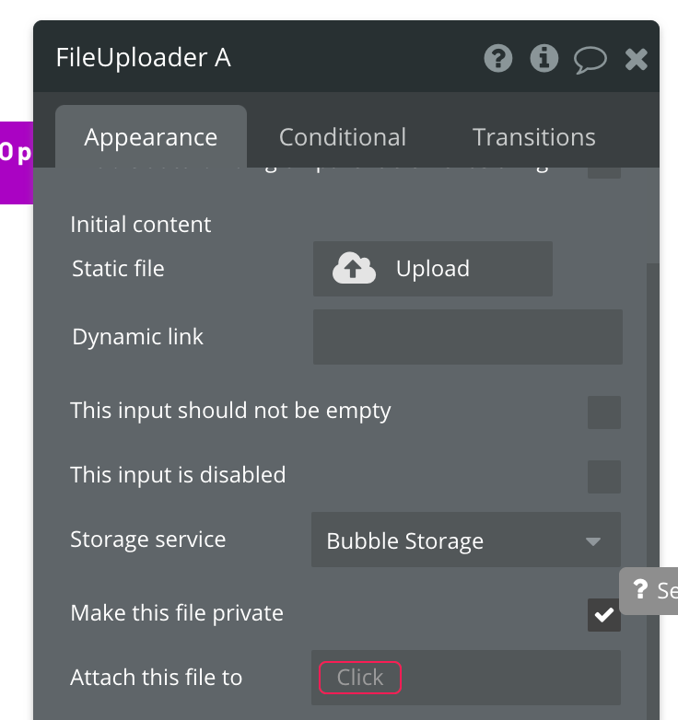Uncheck 'Make this file private'
The width and height of the screenshot is (678, 720).
[604, 615]
